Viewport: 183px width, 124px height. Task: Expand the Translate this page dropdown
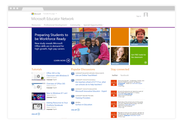(50, 14)
